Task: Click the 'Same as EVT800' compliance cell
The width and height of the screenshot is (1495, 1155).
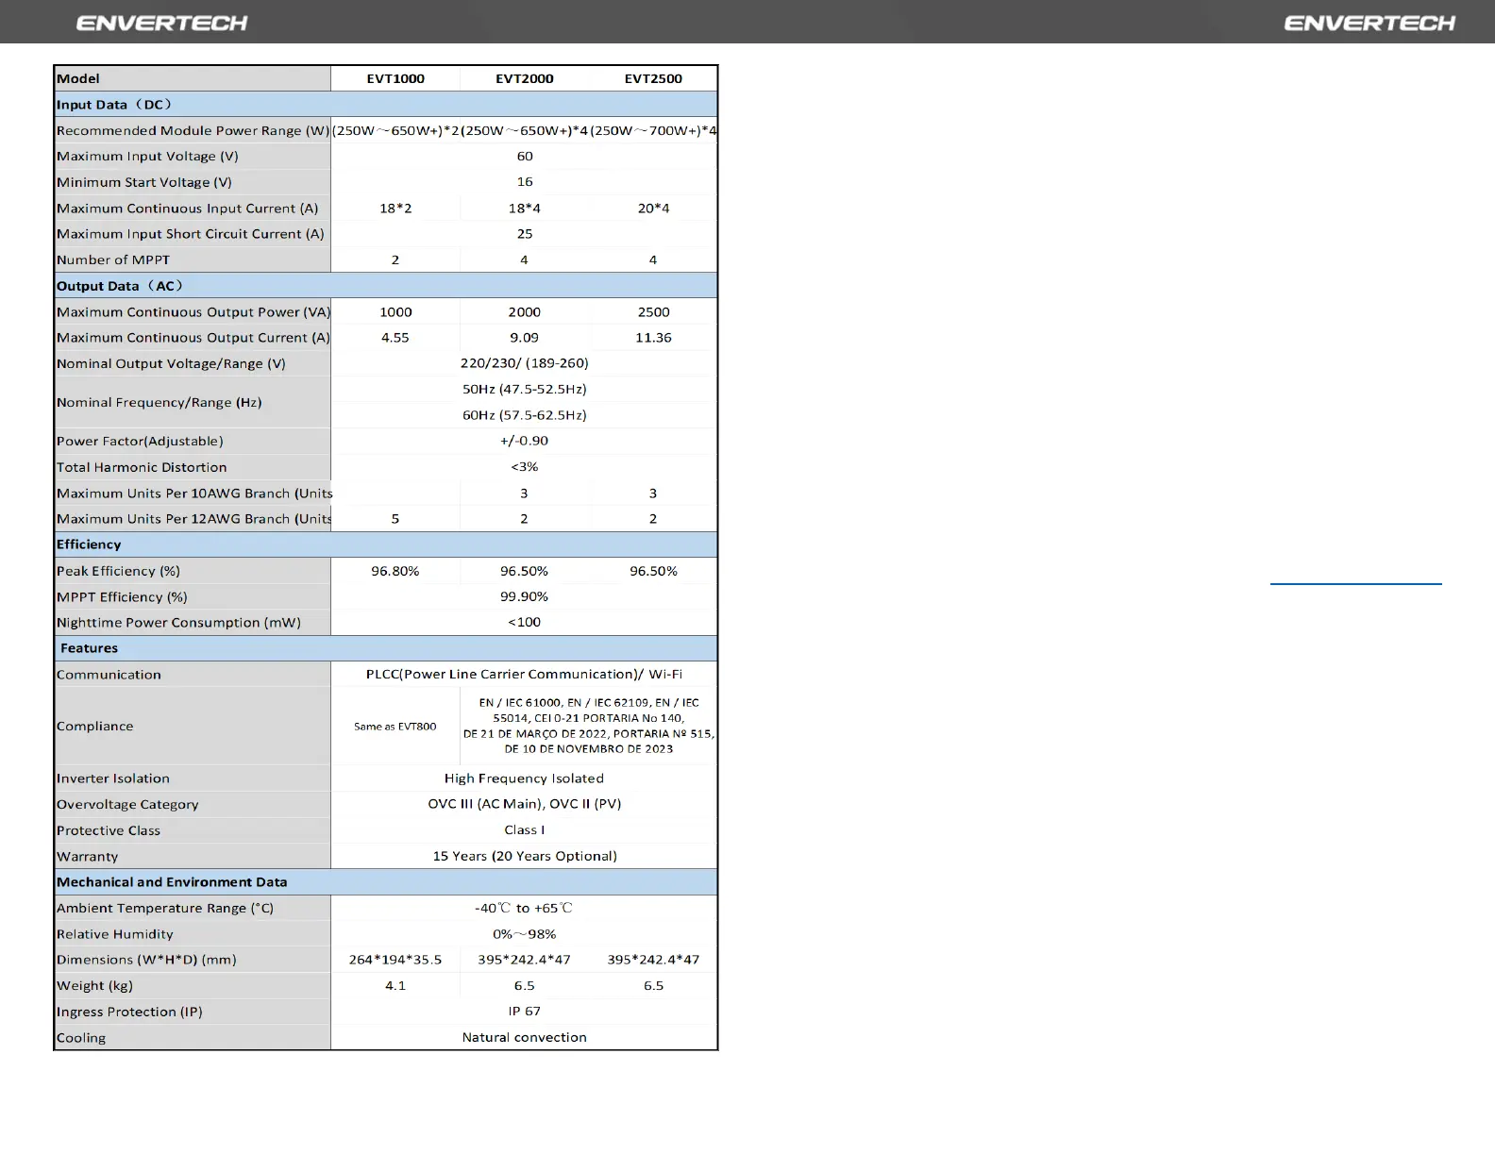Action: (x=395, y=727)
